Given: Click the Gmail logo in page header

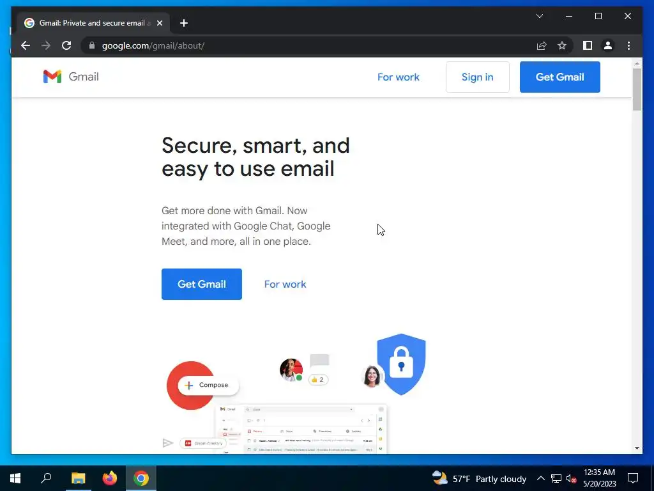Looking at the screenshot, I should point(71,77).
